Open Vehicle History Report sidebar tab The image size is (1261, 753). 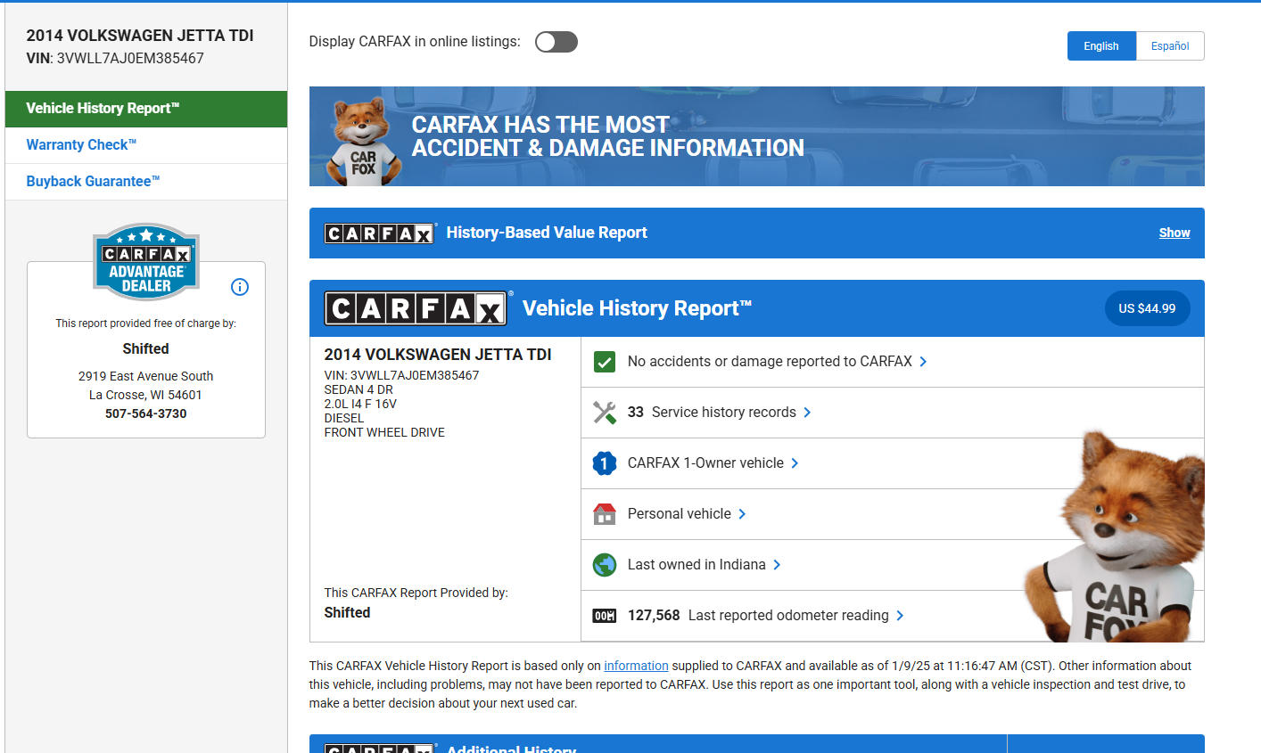pos(146,109)
